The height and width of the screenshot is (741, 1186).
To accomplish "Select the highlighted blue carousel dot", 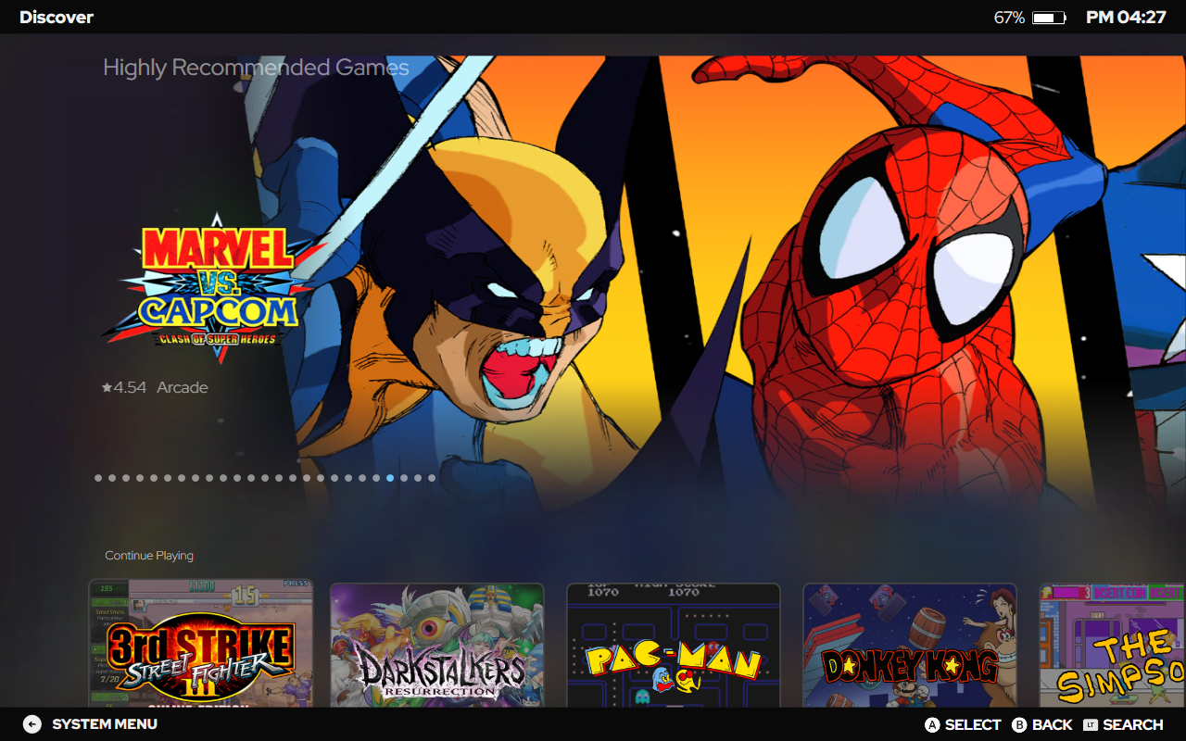I will point(390,478).
